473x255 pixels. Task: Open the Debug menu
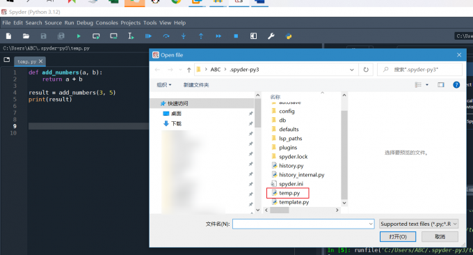(x=85, y=23)
